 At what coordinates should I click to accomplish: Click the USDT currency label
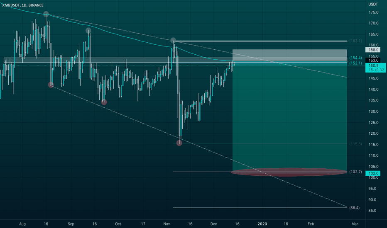point(373,4)
